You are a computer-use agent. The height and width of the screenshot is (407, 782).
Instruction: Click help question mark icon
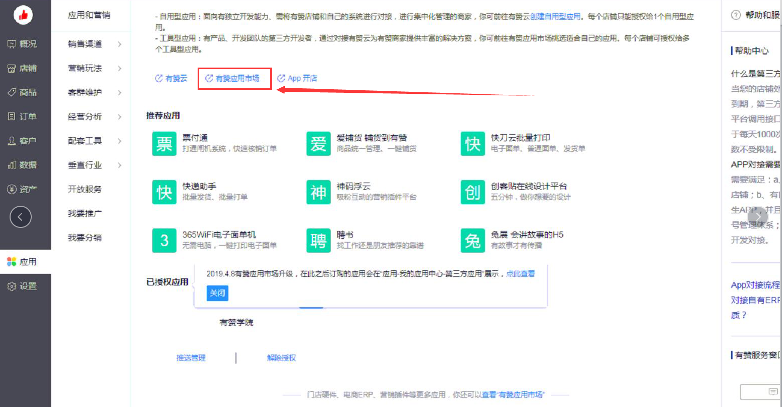pyautogui.click(x=736, y=15)
